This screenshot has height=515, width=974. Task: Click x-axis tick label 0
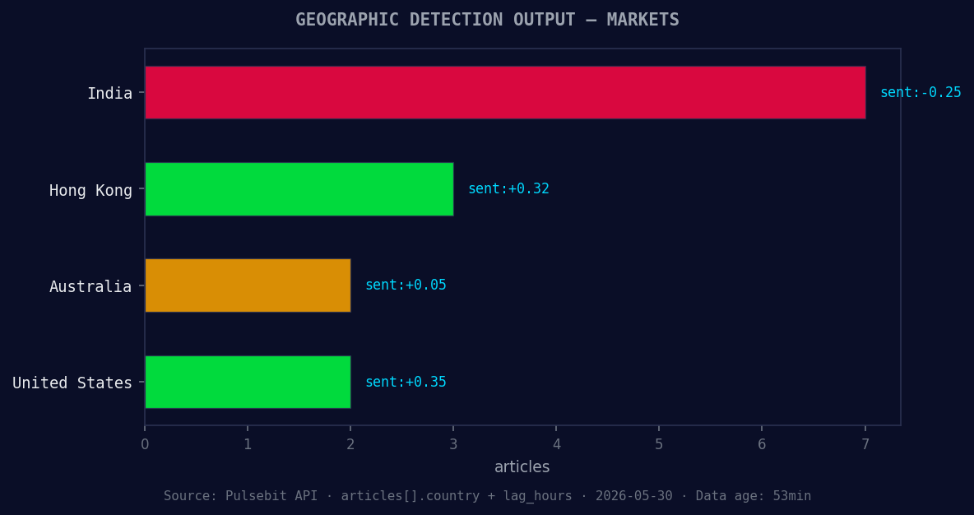[x=145, y=444]
